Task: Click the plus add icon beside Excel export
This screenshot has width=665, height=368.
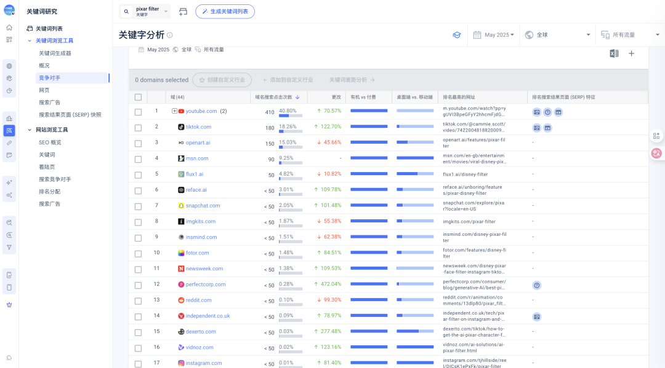Action: (x=631, y=53)
